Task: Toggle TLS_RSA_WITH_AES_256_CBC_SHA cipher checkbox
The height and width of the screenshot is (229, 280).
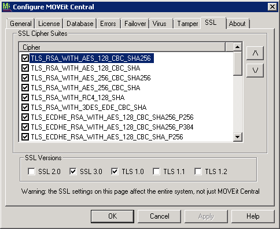Action: (x=25, y=87)
